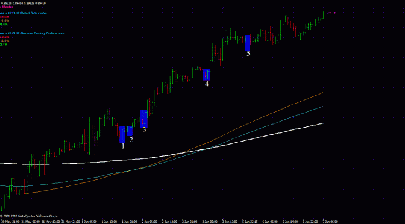Click the magenta countdown timer by last candle

(x=331, y=13)
